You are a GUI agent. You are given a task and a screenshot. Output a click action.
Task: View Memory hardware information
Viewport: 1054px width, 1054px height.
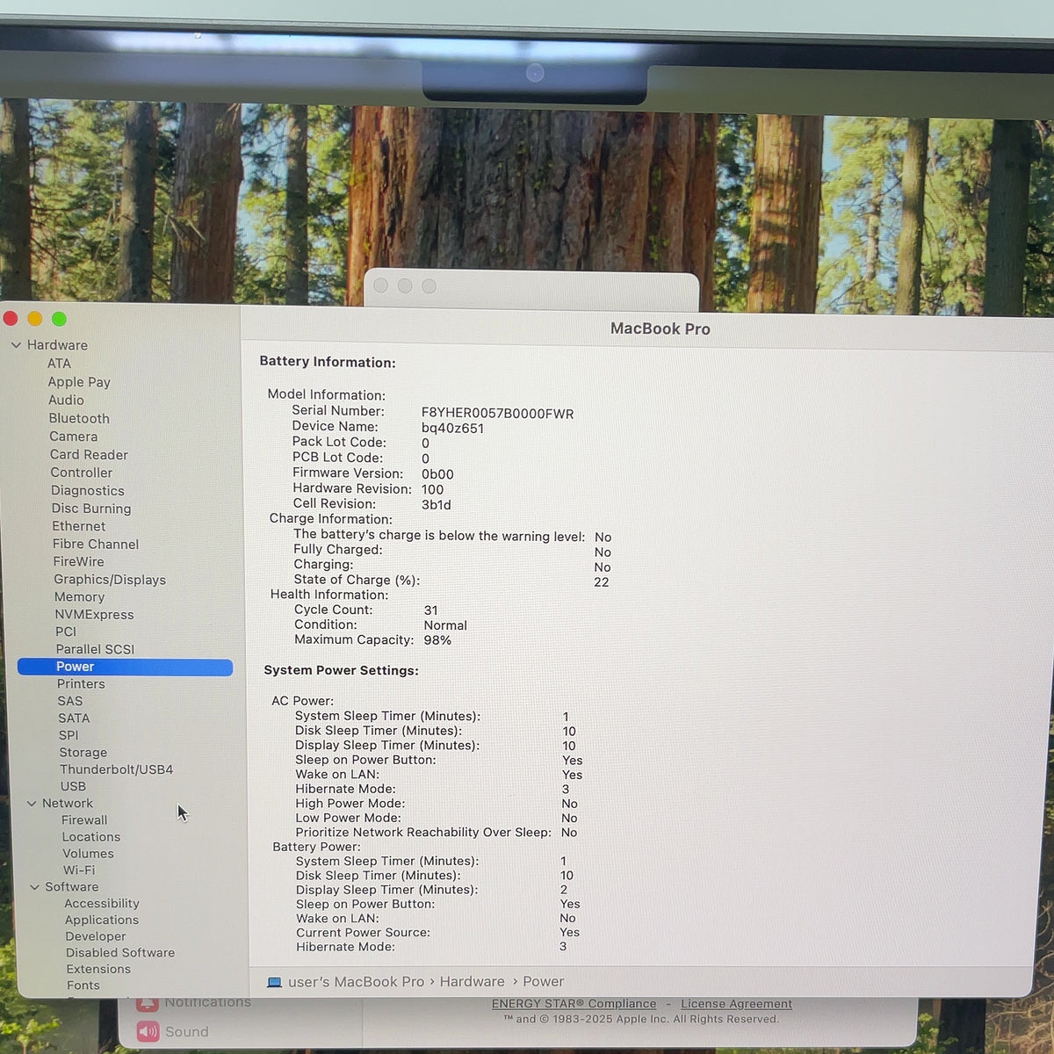click(79, 597)
